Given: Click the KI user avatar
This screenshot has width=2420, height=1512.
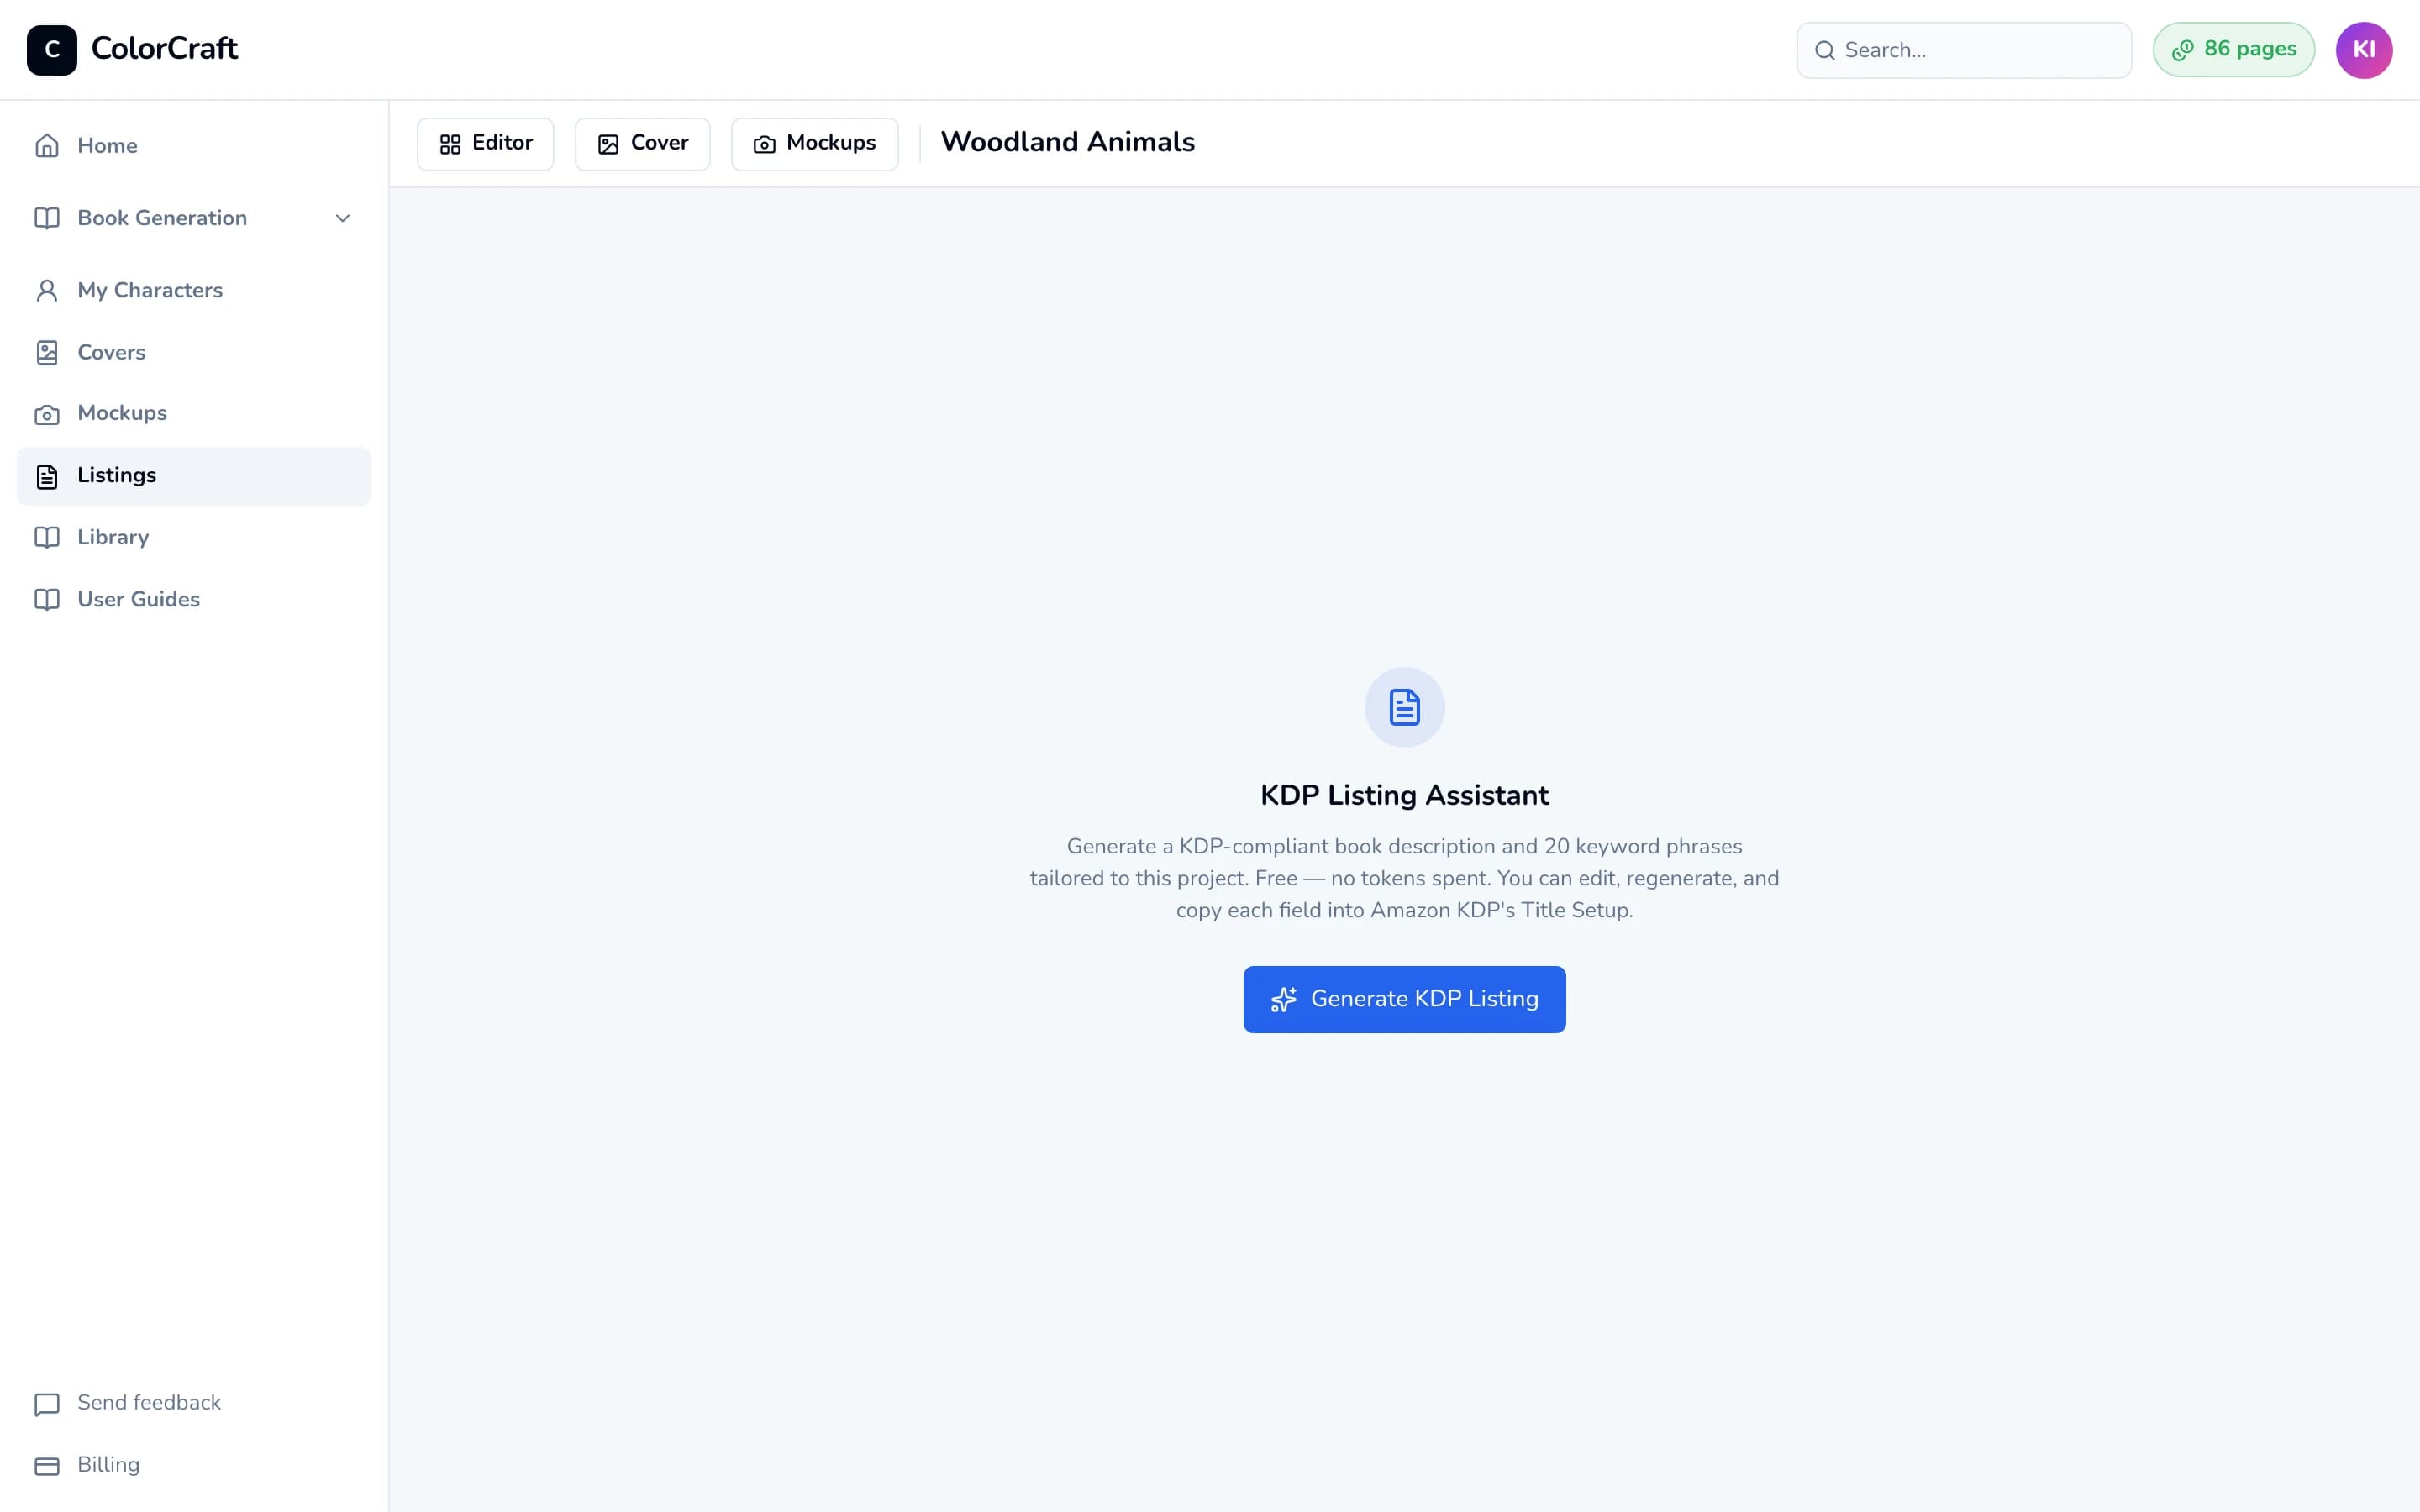Looking at the screenshot, I should tap(2363, 50).
